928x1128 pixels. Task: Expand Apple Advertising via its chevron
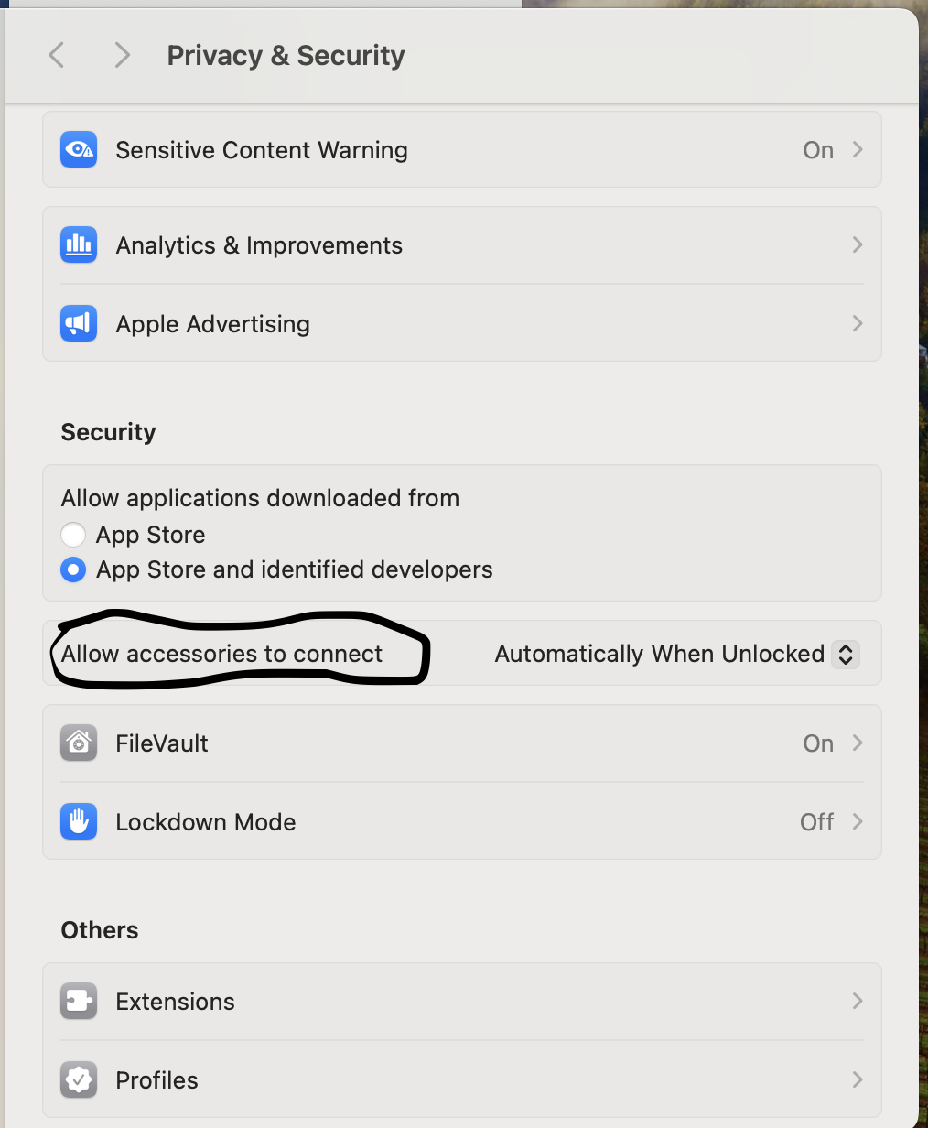[858, 323]
